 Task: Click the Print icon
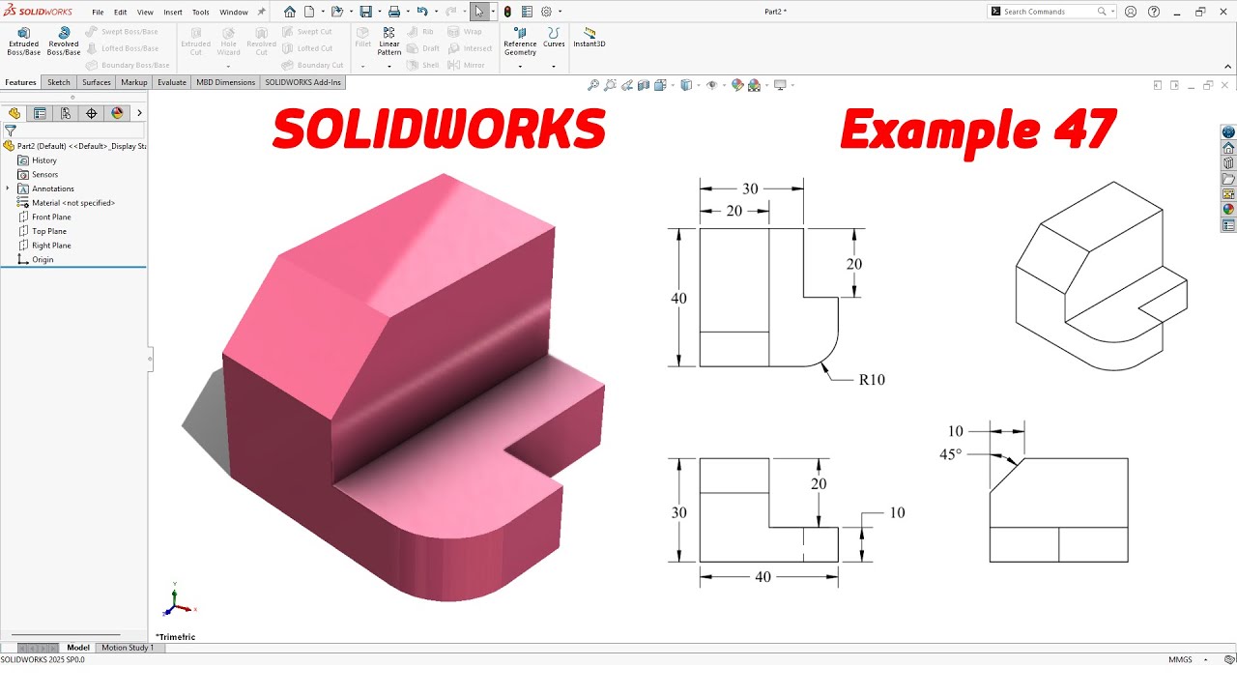coord(393,12)
